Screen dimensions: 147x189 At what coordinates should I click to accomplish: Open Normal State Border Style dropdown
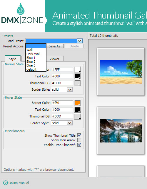[x=70, y=90]
